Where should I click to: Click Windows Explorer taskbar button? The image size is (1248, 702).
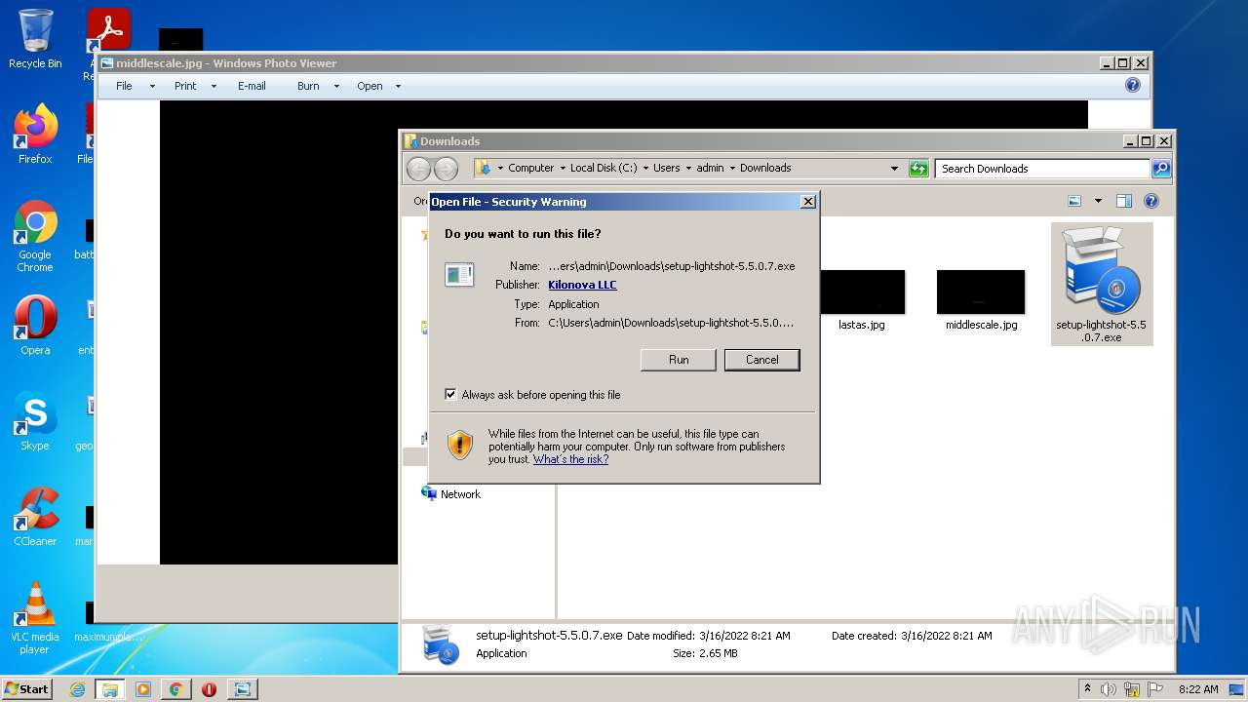[110, 689]
